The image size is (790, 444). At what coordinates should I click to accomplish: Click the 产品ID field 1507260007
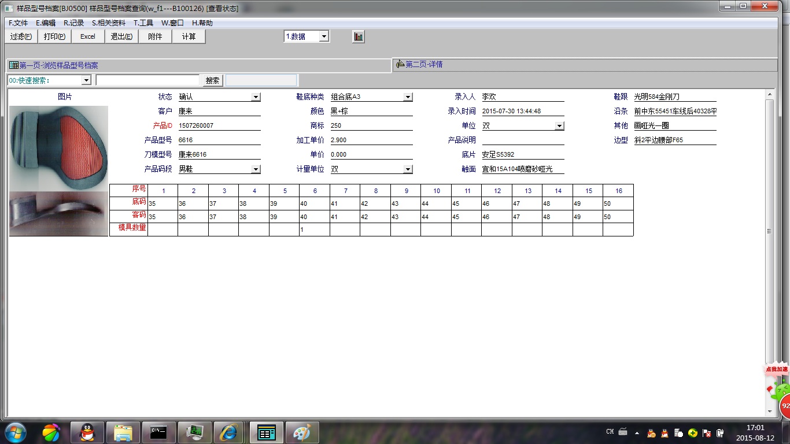[x=219, y=126]
